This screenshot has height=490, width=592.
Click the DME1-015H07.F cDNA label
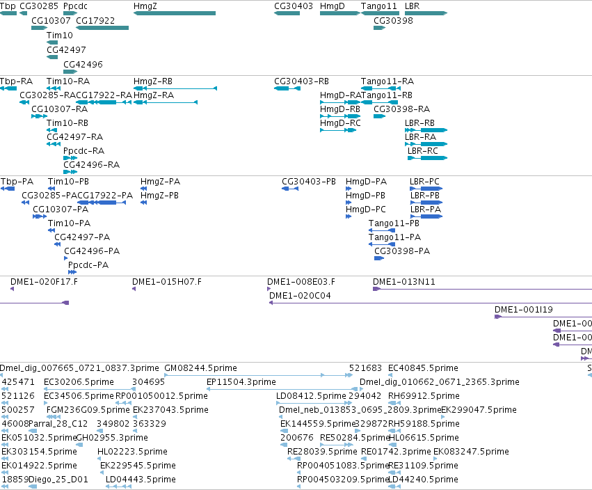click(x=167, y=282)
